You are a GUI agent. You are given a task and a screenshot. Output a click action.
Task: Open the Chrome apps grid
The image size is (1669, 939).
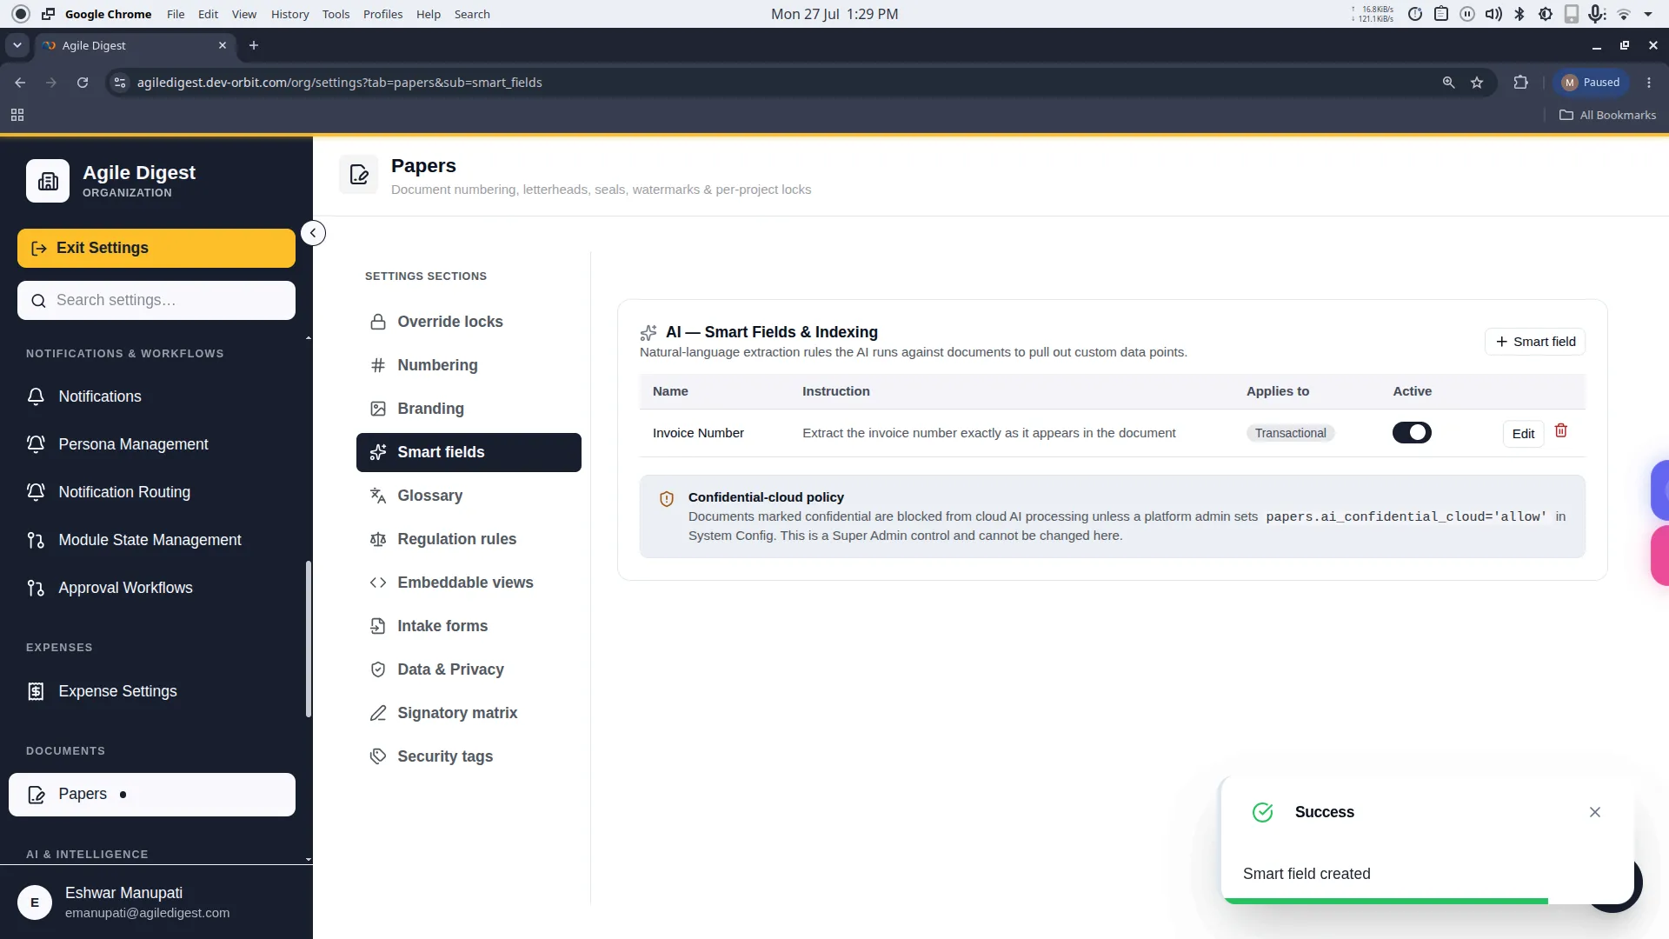pos(17,115)
